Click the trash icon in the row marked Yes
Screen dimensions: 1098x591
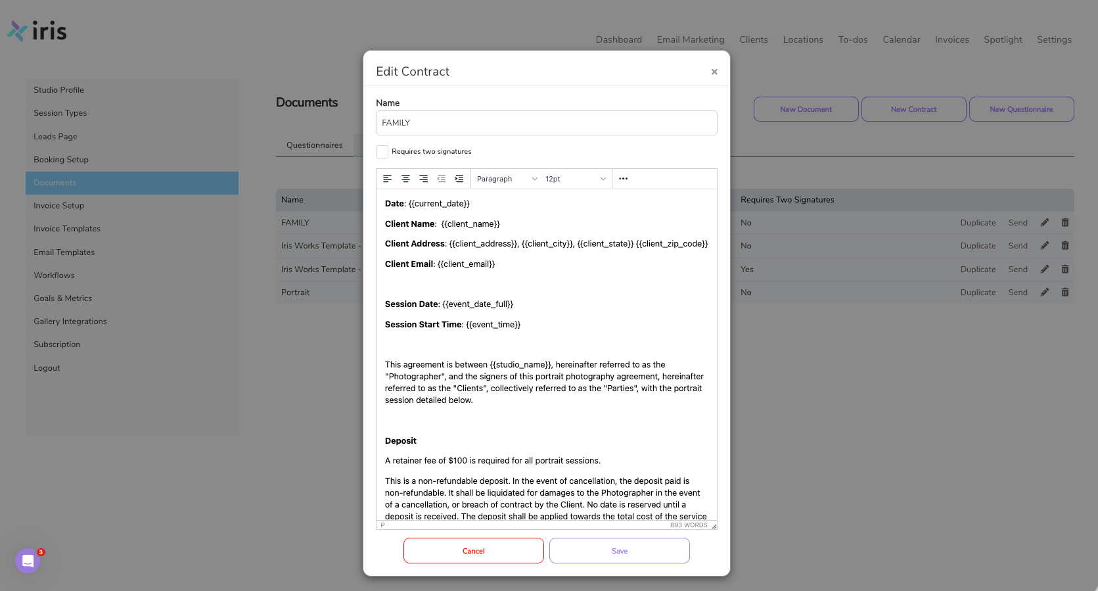tap(1065, 270)
